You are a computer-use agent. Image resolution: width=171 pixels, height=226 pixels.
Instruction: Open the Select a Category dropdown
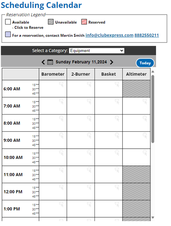[96, 51]
